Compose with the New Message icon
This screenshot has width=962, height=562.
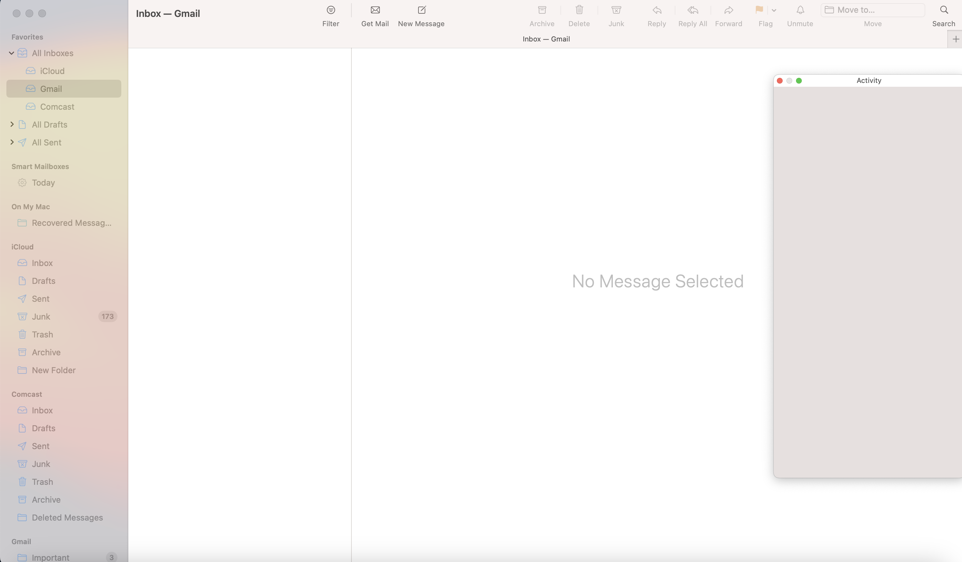(421, 10)
